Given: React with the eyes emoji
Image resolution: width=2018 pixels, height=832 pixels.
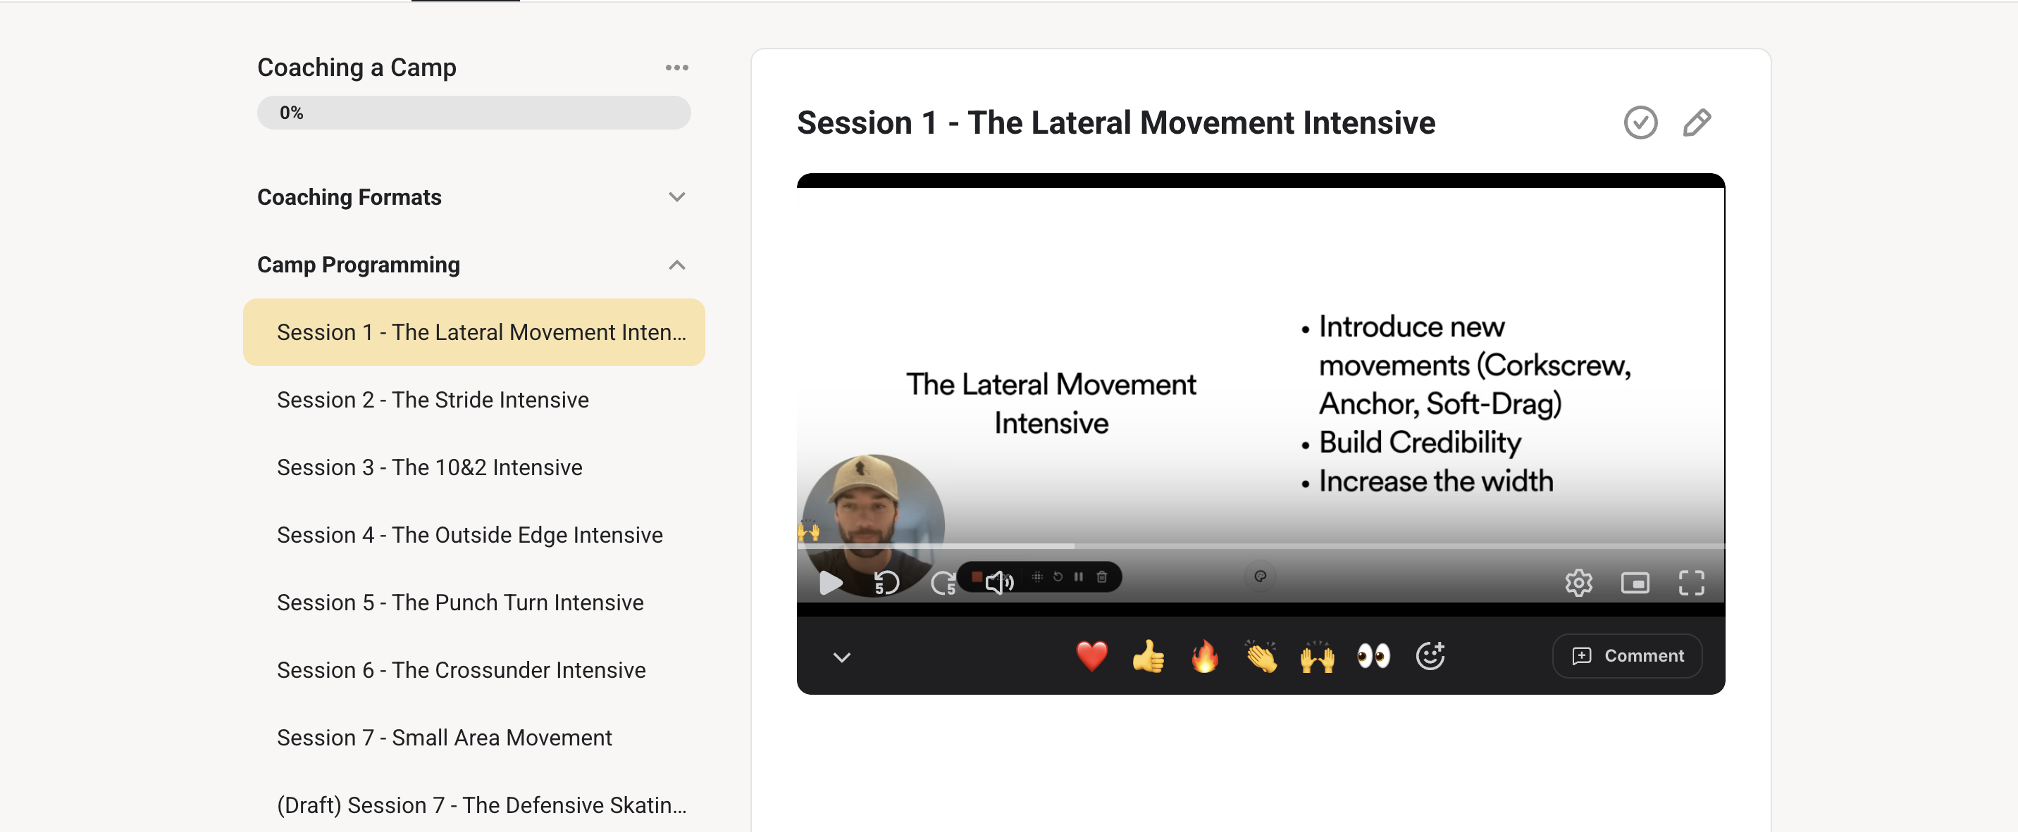Looking at the screenshot, I should click(1373, 656).
